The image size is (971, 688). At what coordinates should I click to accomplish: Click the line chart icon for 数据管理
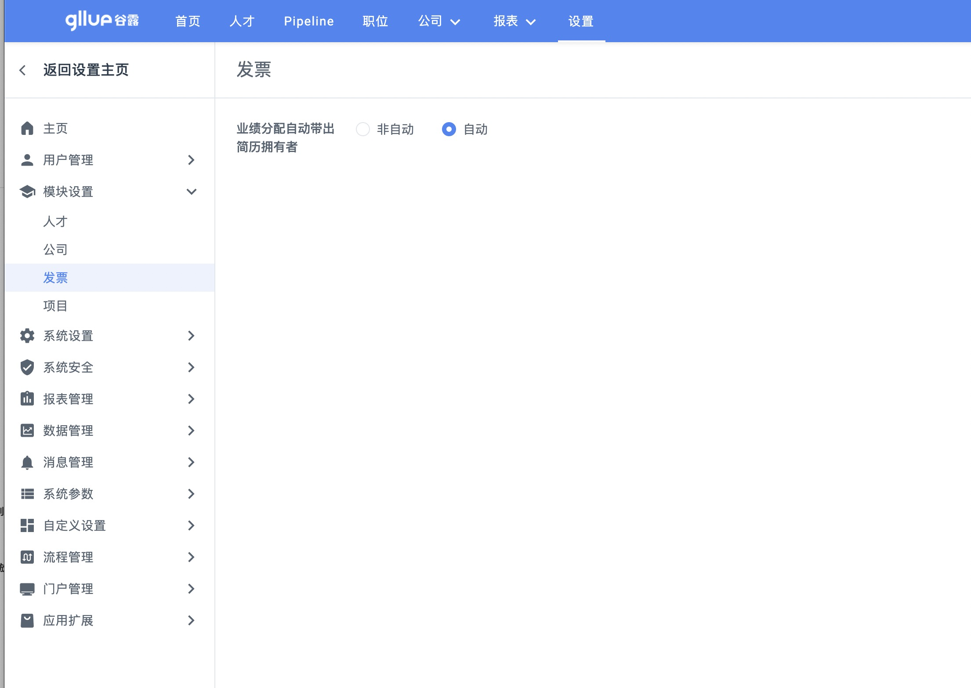tap(27, 431)
